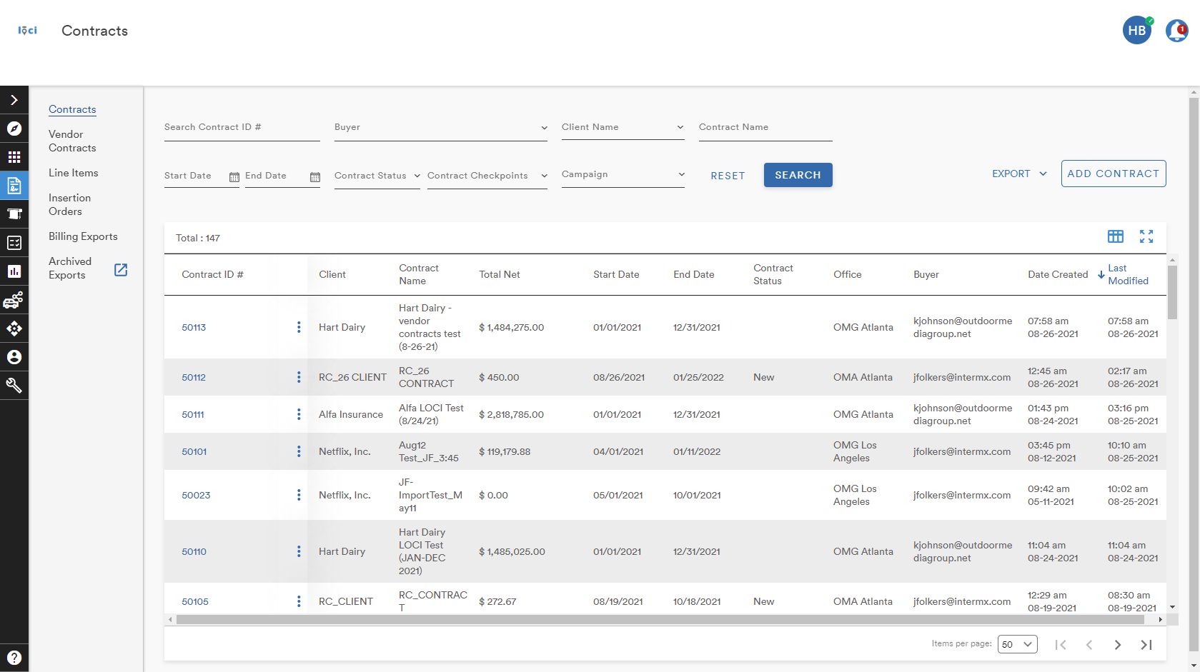Click the table column customization icon

1115,236
